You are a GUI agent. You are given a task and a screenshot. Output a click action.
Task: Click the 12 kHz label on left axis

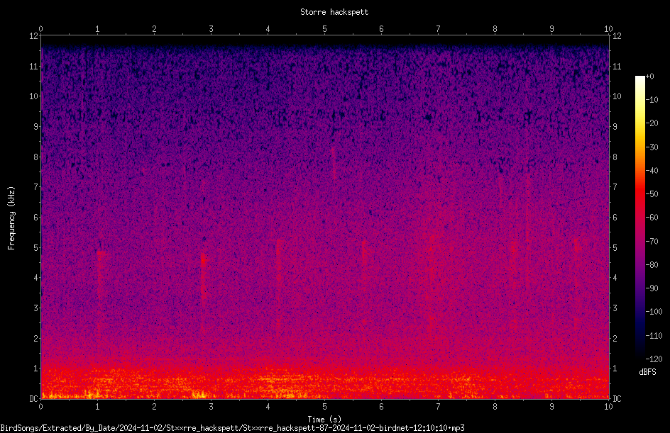[x=34, y=36]
